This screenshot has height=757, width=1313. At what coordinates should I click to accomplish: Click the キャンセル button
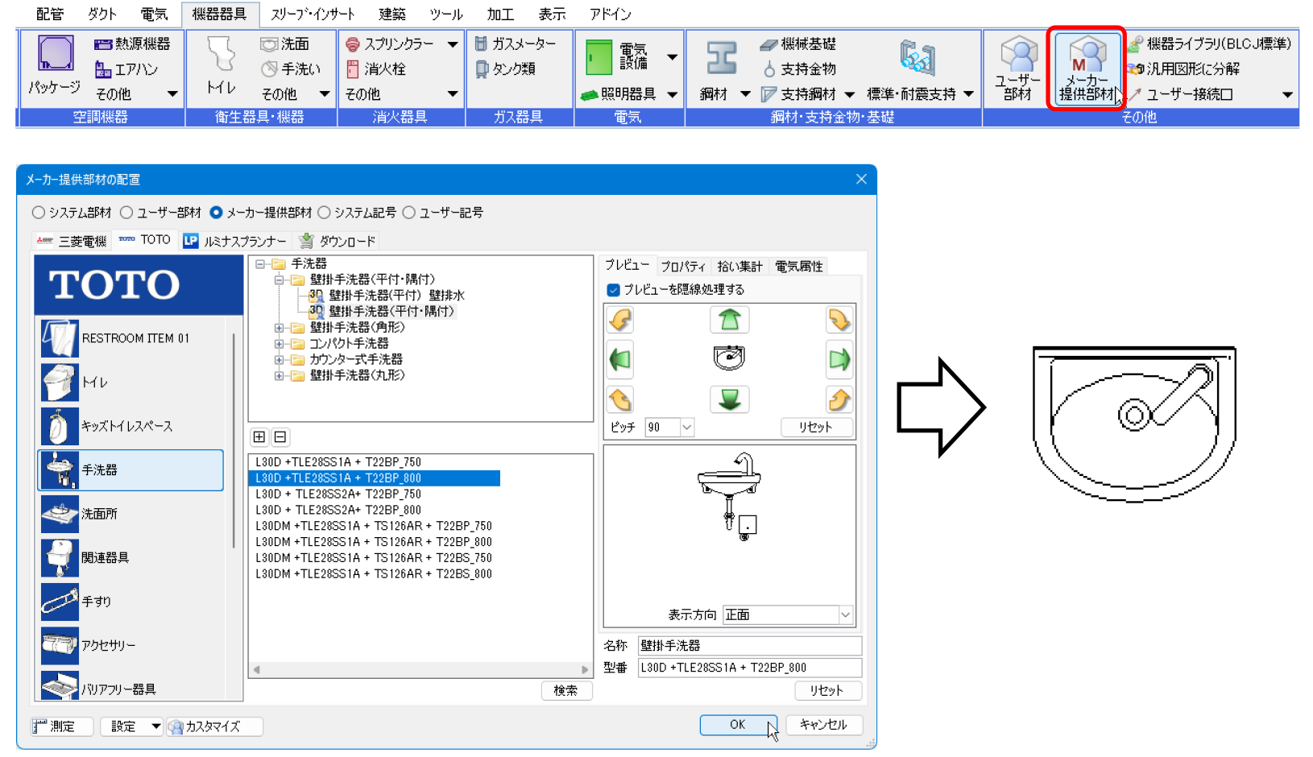(x=823, y=725)
